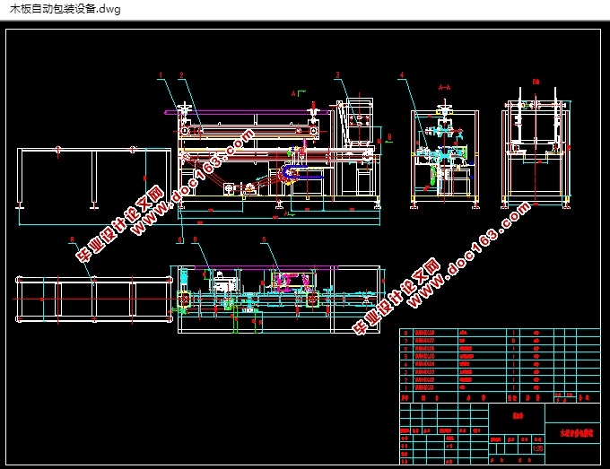Viewport: 610px width, 469px height.
Task: Click the drawing title text in title block
Action: 577,433
